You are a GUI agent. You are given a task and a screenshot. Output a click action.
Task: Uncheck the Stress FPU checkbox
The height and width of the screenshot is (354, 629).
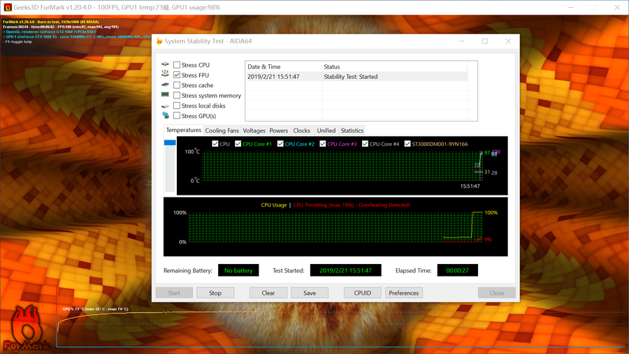(x=177, y=75)
